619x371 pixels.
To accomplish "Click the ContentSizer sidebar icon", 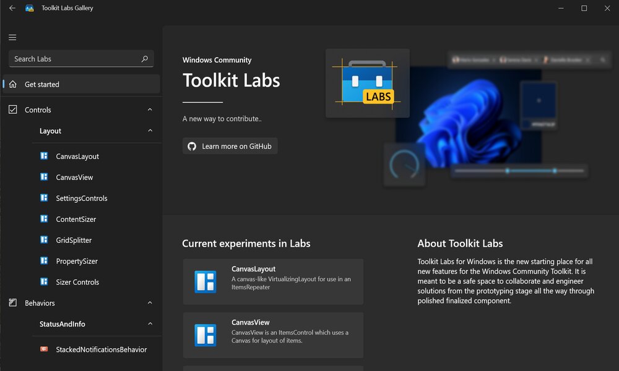I will tap(44, 218).
